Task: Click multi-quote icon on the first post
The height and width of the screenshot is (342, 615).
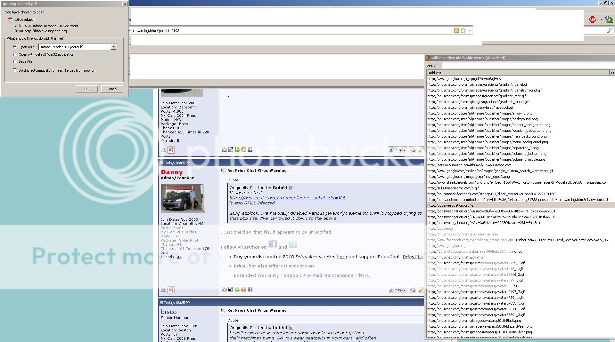Action: [x=412, y=150]
